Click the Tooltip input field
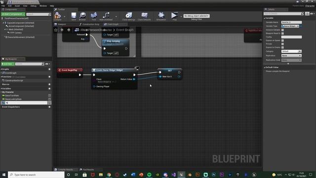316x178 pixels. [291, 37]
